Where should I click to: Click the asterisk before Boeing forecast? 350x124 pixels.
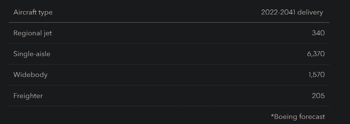pos(272,116)
